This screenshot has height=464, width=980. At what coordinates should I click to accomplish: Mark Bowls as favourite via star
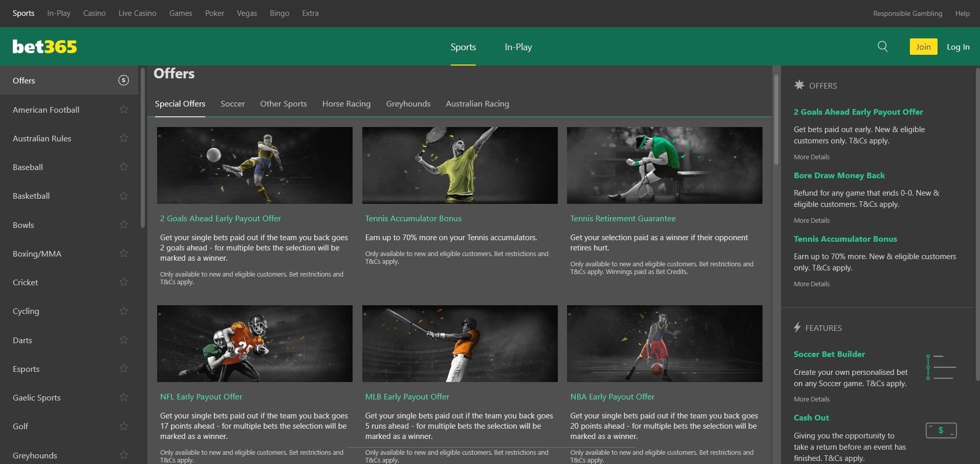(x=123, y=225)
